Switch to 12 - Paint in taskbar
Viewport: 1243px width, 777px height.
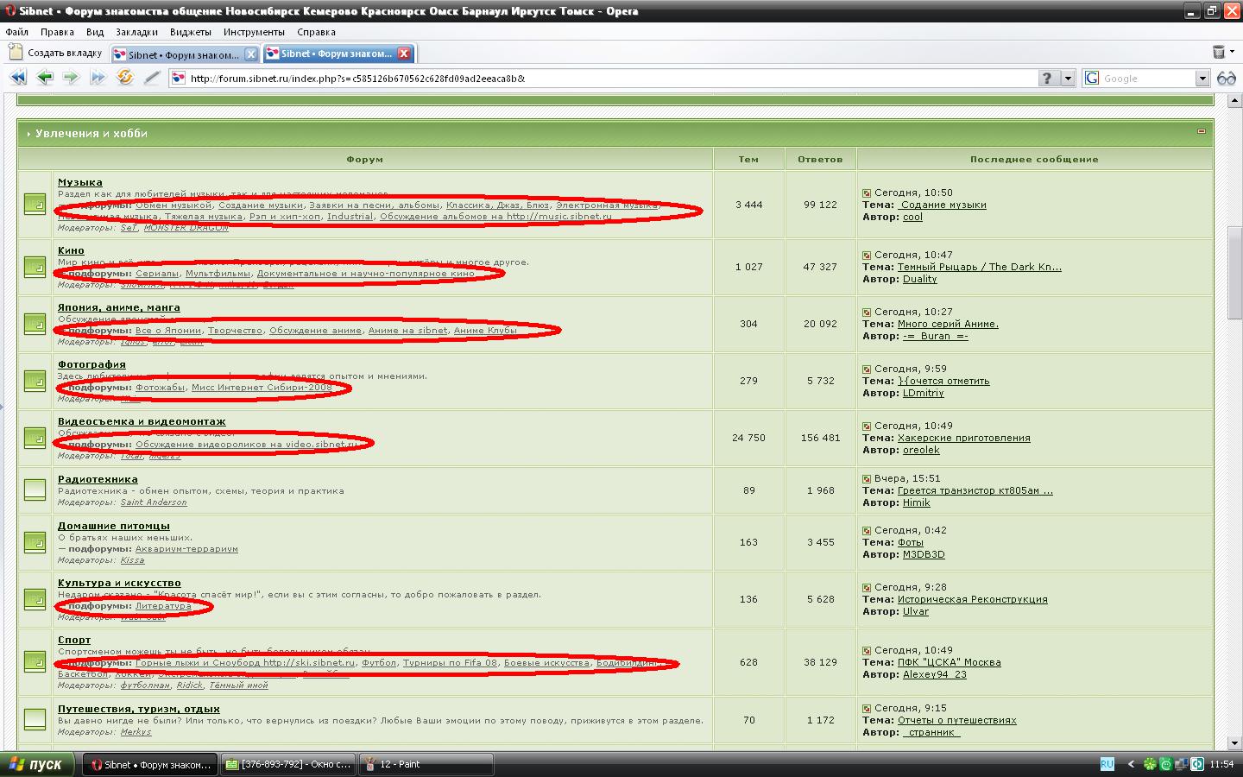coord(426,764)
